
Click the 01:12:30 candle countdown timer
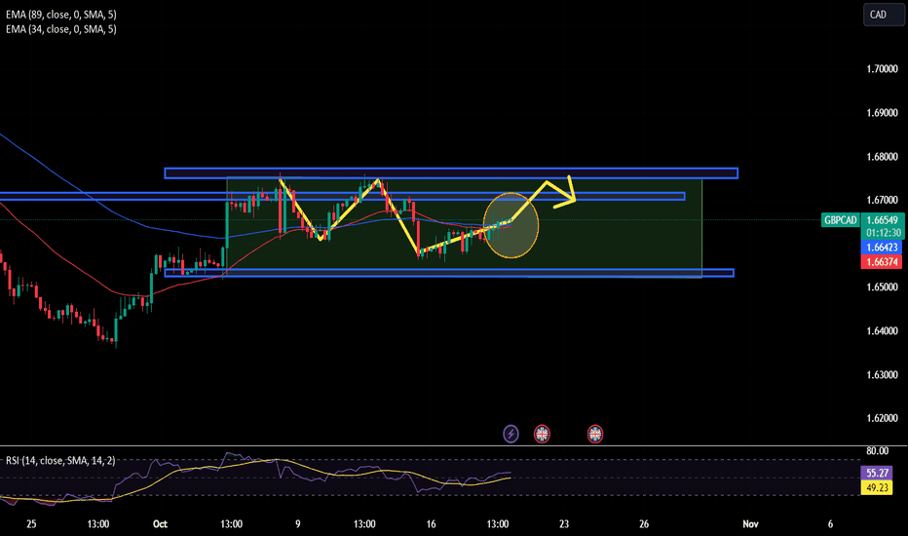(883, 233)
